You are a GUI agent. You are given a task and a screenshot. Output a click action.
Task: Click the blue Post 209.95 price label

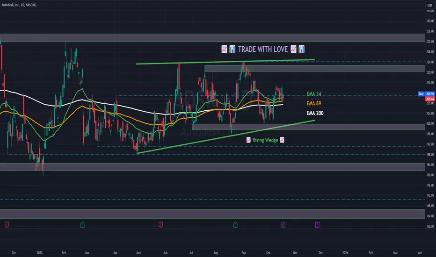[x=426, y=94]
